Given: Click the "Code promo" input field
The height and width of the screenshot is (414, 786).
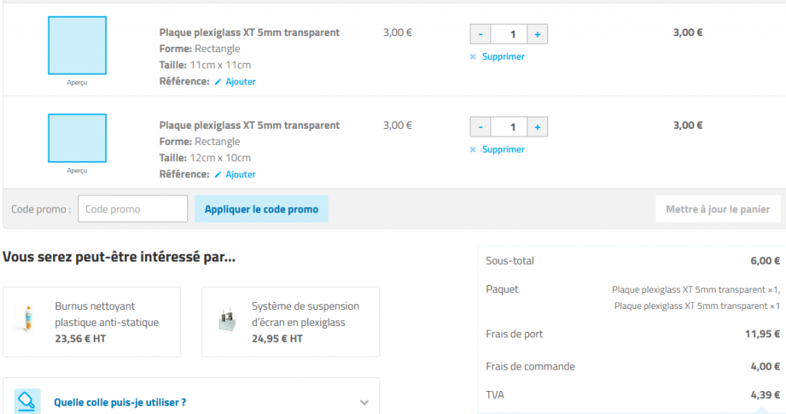Looking at the screenshot, I should coord(133,209).
